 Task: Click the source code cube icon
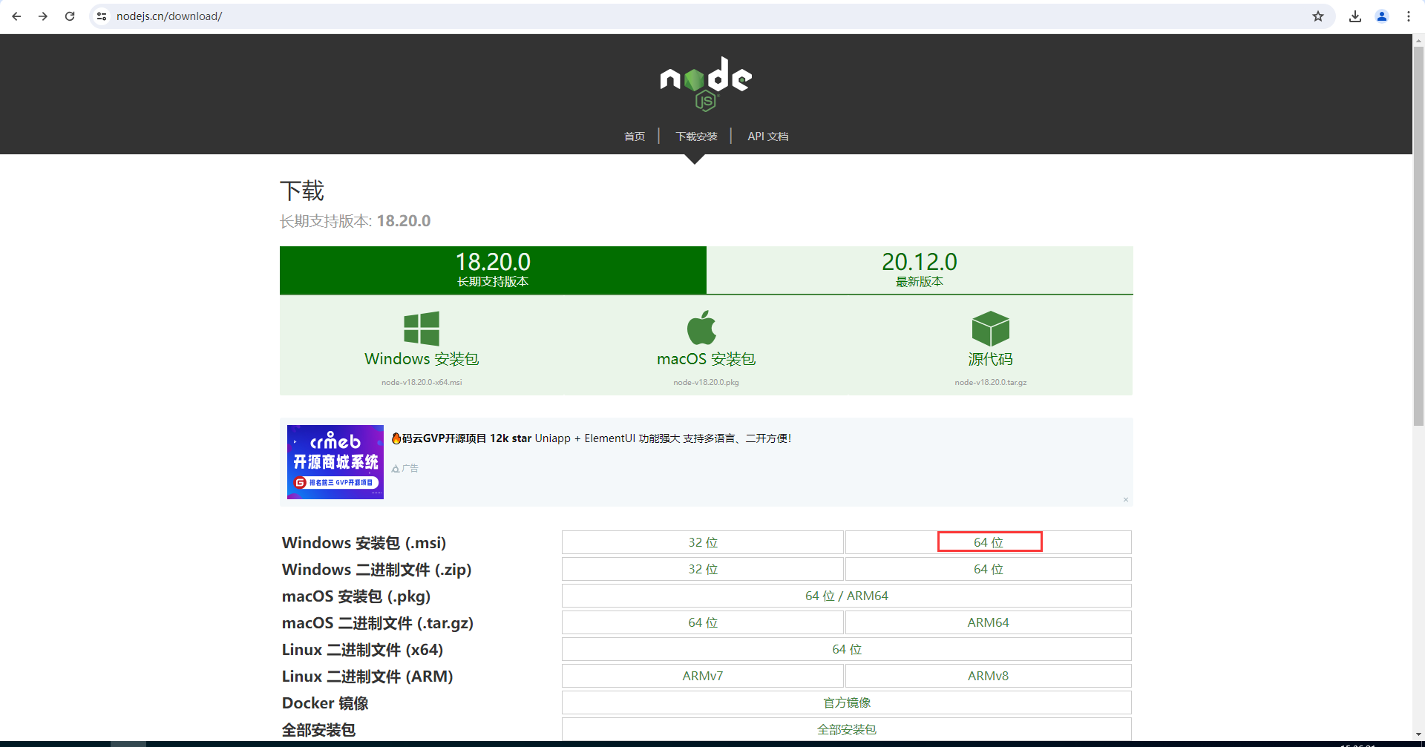coord(990,329)
